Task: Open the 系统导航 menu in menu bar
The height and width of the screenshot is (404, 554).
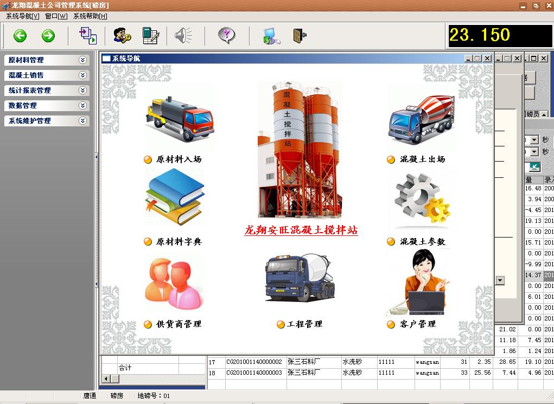Action: click(x=22, y=16)
